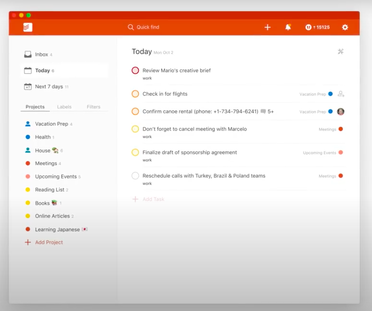The width and height of the screenshot is (372, 311).
Task: Mark 'Finalize draft of sponsorship agreement' done
Action: coord(135,152)
